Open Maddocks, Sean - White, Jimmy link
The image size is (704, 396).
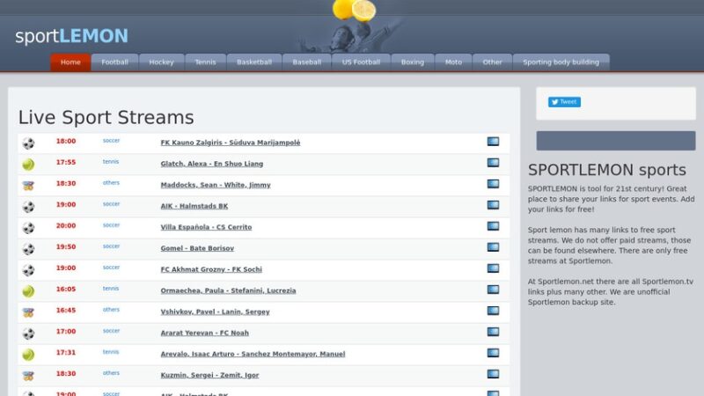click(216, 185)
